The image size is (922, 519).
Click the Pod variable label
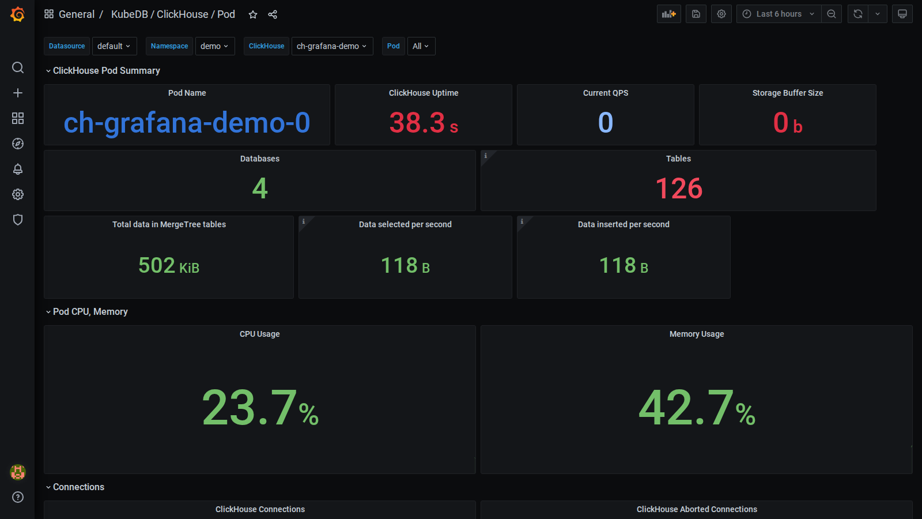(x=394, y=46)
